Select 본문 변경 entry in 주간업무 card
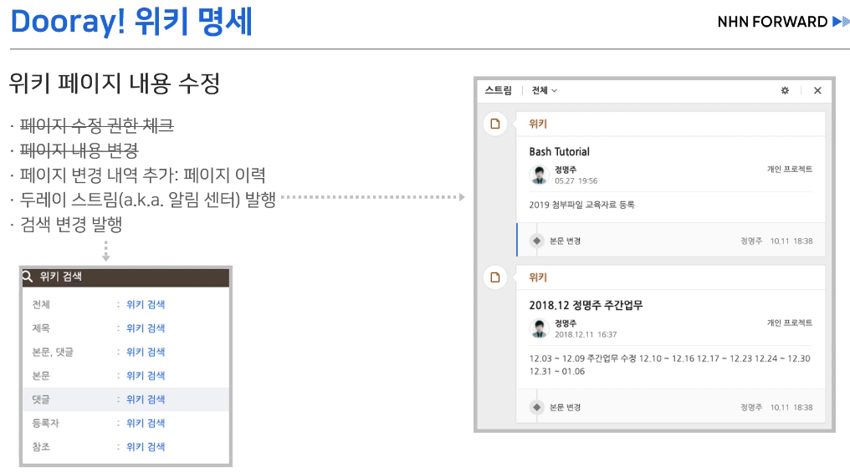The height and width of the screenshot is (472, 850). [671, 407]
